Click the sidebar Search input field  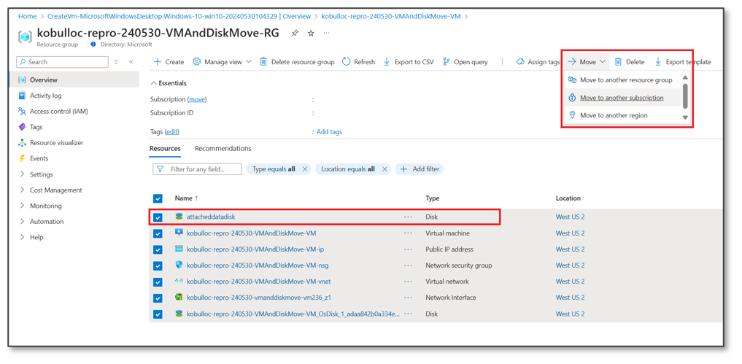[63, 62]
